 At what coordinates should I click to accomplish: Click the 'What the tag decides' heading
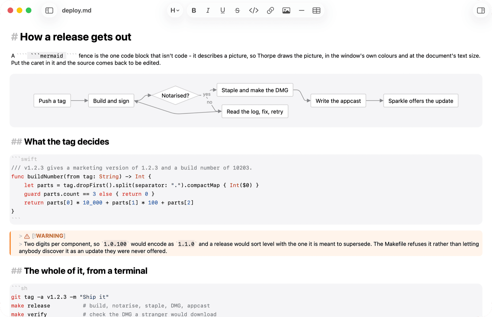coord(67,142)
